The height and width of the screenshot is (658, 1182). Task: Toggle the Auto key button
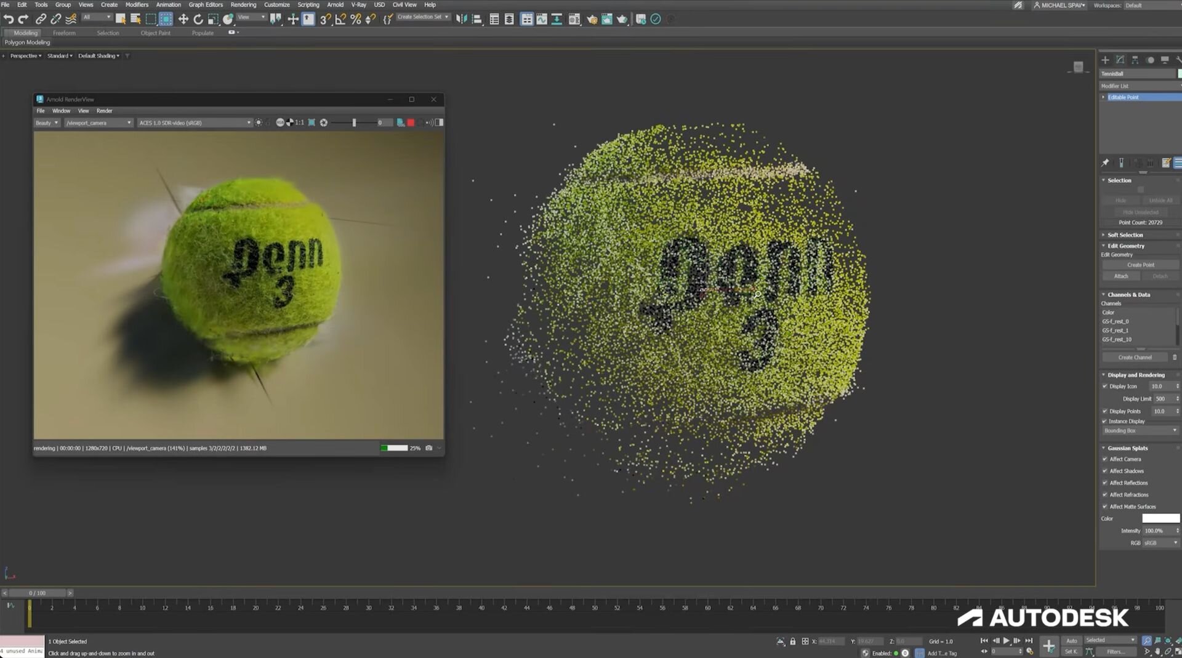1072,641
